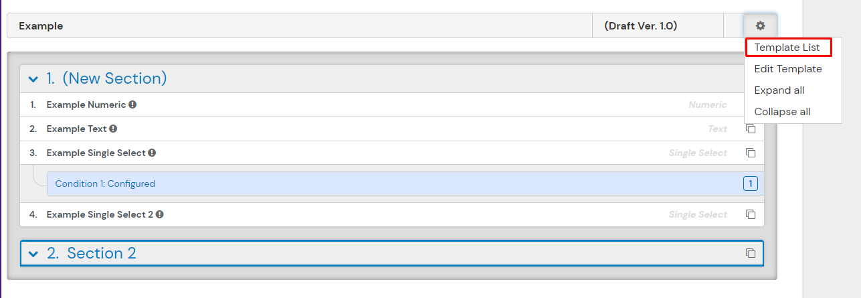Copy the Example Single Select 2 question
Screen dimensions: 861x298
point(751,214)
